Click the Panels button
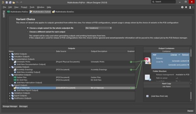This screenshot has height=114, width=196. 190,111
